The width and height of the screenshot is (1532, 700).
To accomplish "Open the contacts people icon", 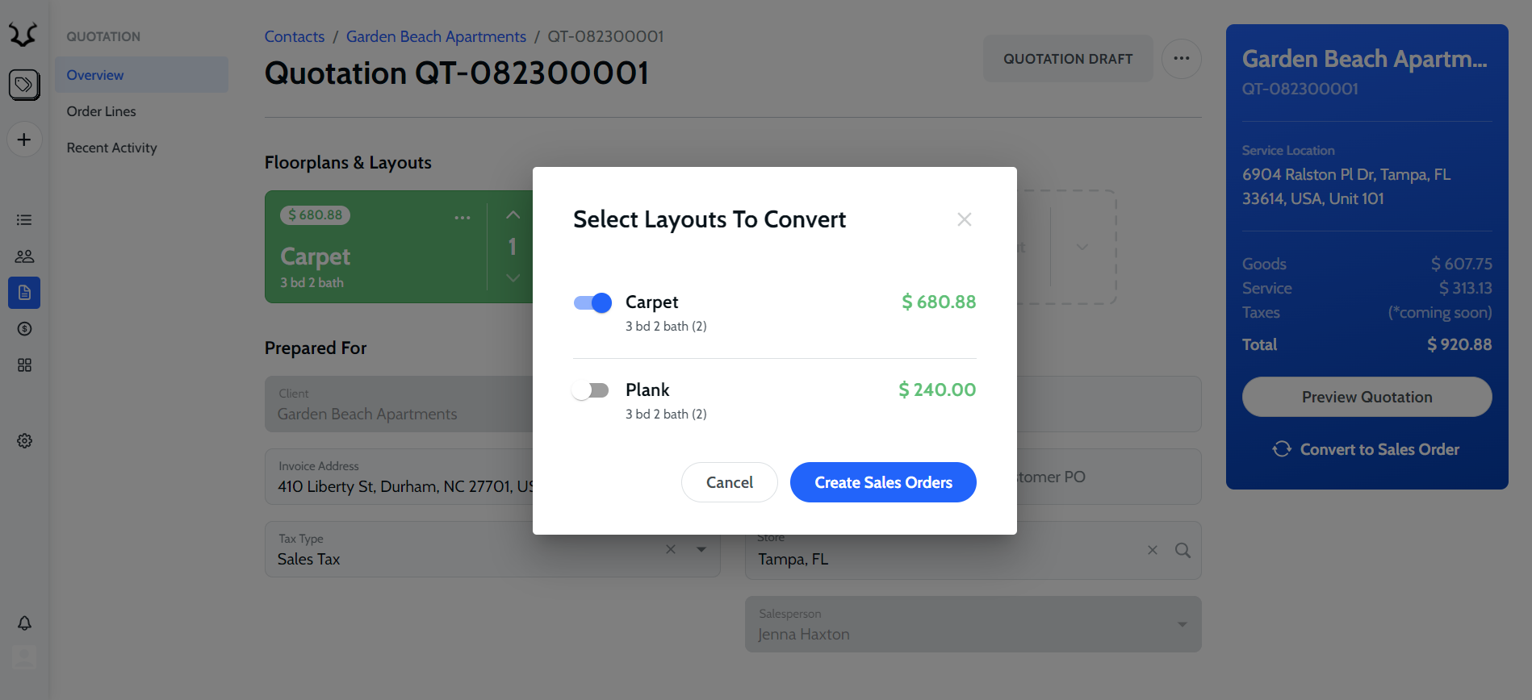I will click(x=24, y=256).
